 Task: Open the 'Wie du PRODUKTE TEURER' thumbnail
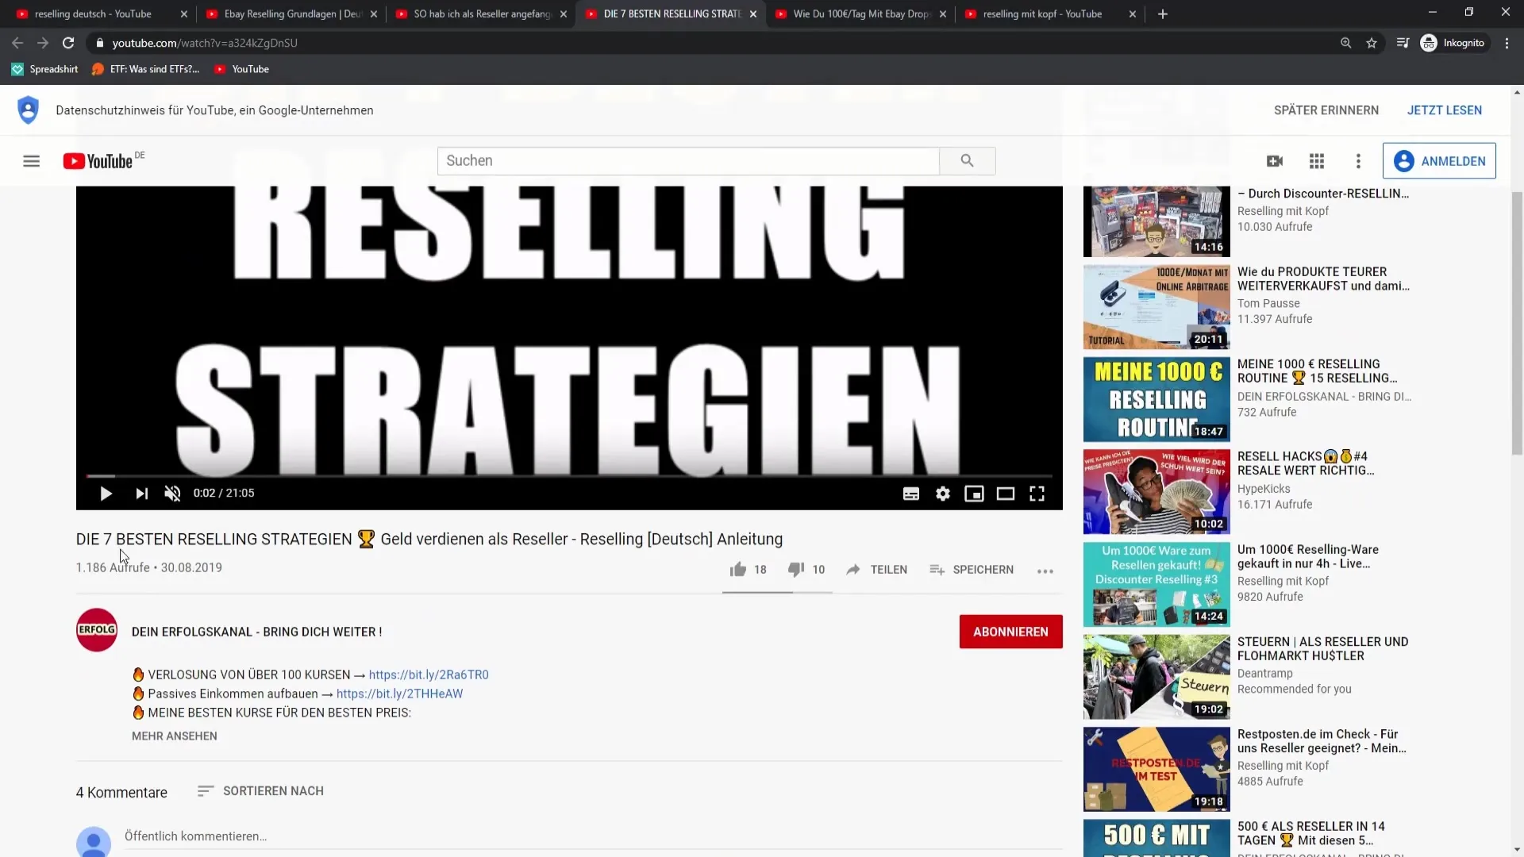1156,307
